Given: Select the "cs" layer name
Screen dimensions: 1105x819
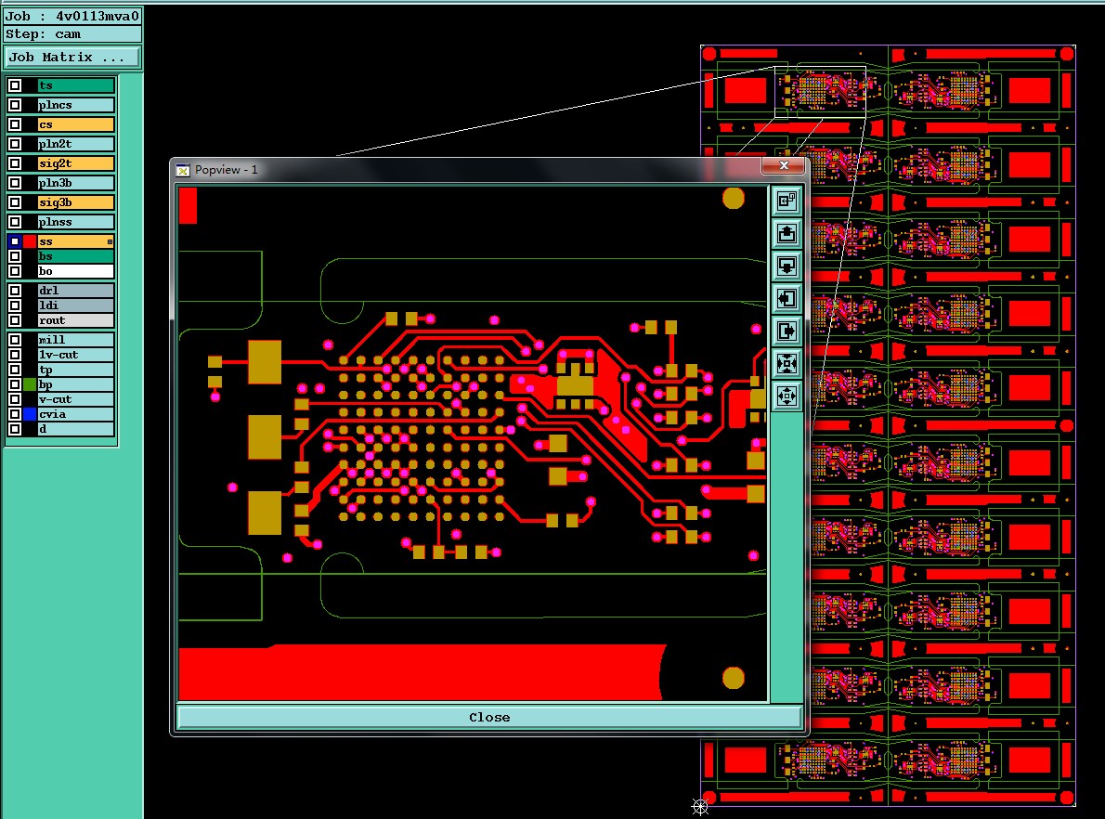Looking at the screenshot, I should coord(75,124).
